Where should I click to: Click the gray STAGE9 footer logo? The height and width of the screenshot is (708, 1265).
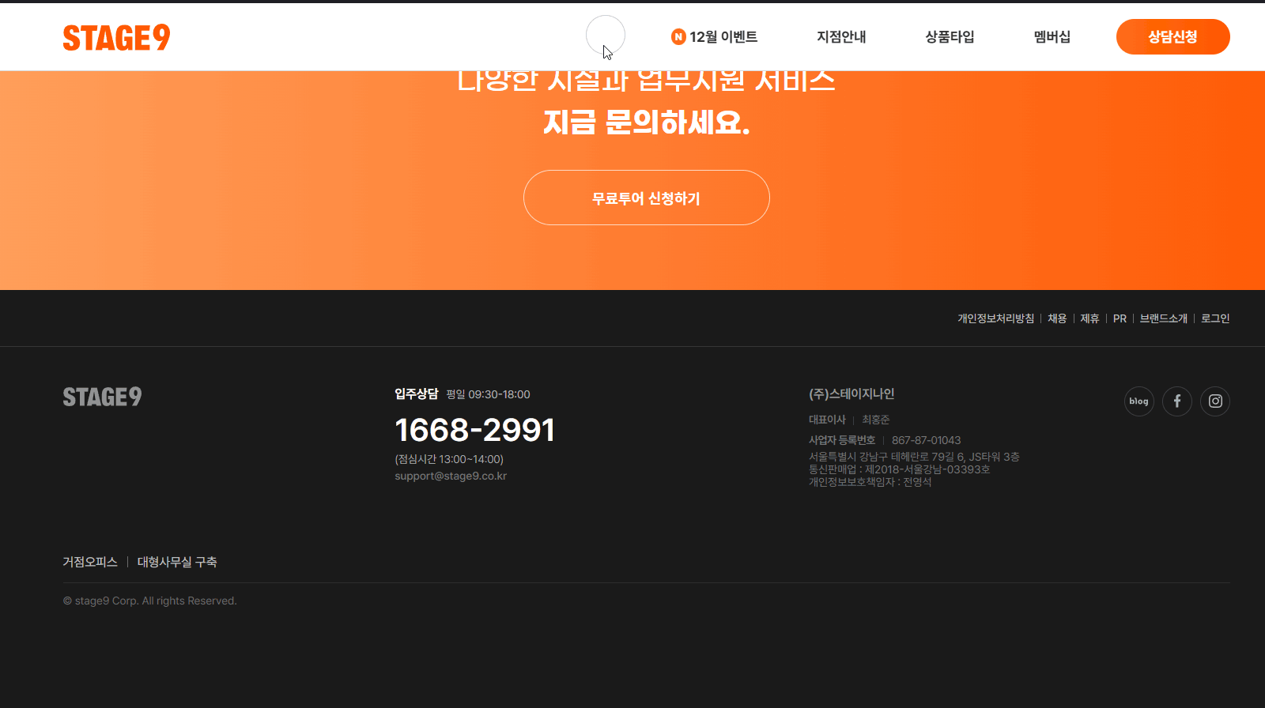coord(102,397)
